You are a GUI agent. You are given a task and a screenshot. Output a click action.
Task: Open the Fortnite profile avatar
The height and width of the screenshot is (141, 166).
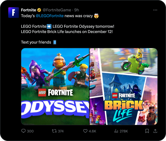(13, 12)
